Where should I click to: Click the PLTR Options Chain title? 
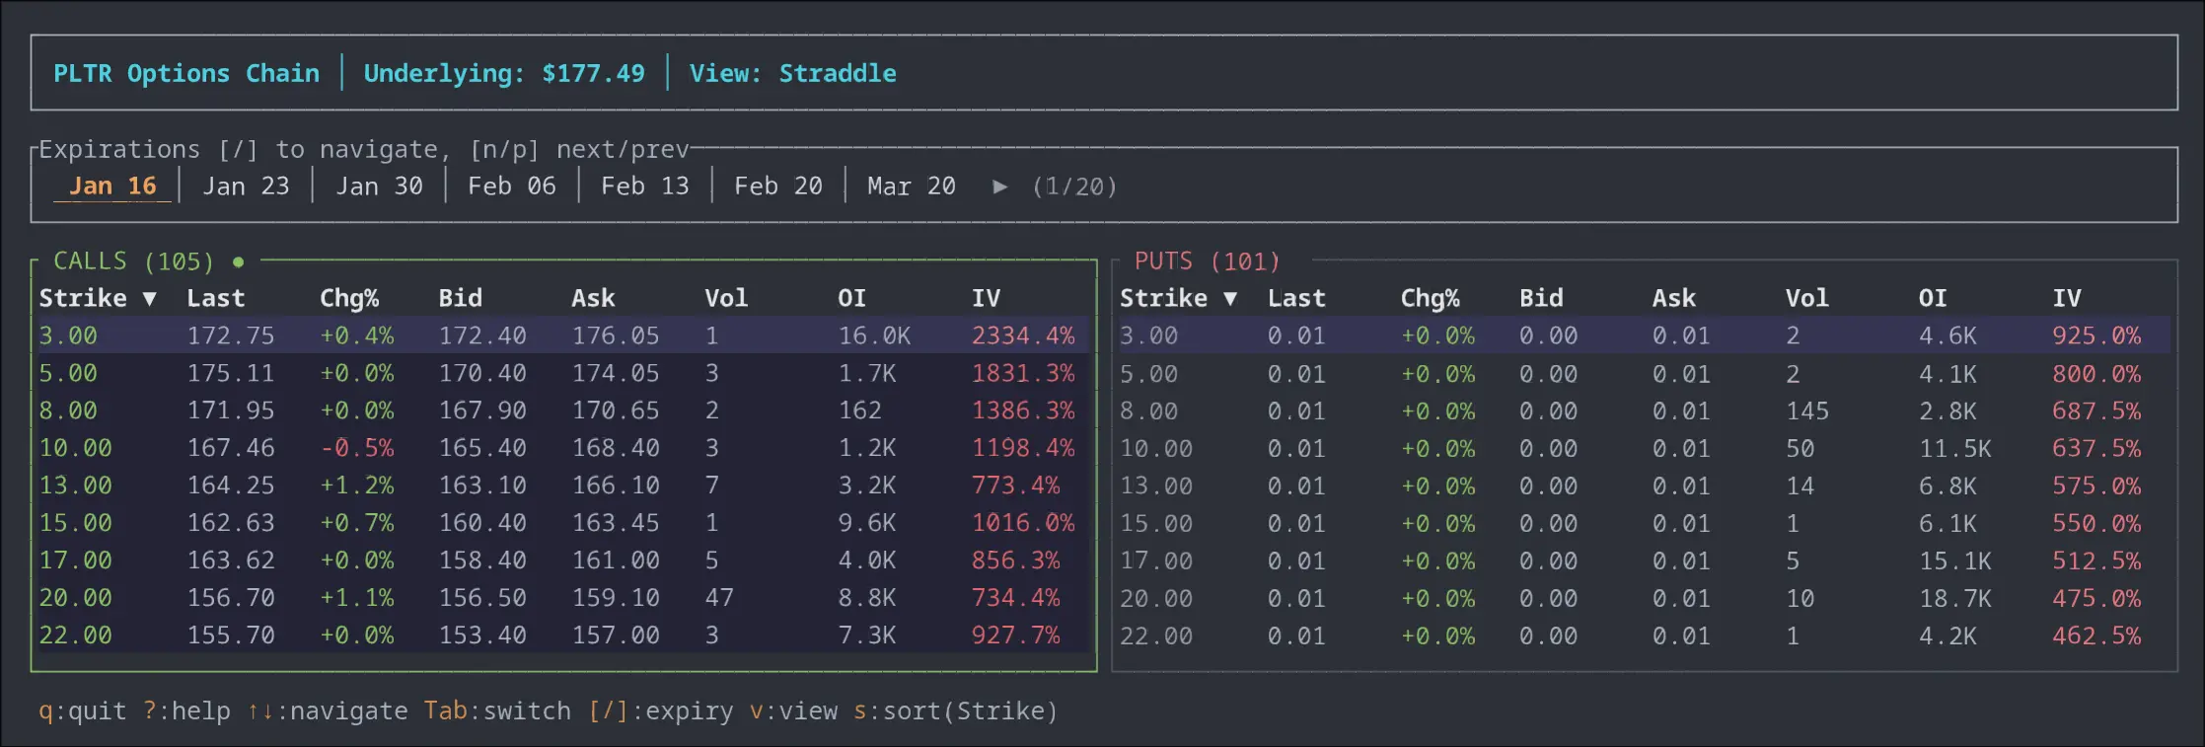pyautogui.click(x=186, y=73)
